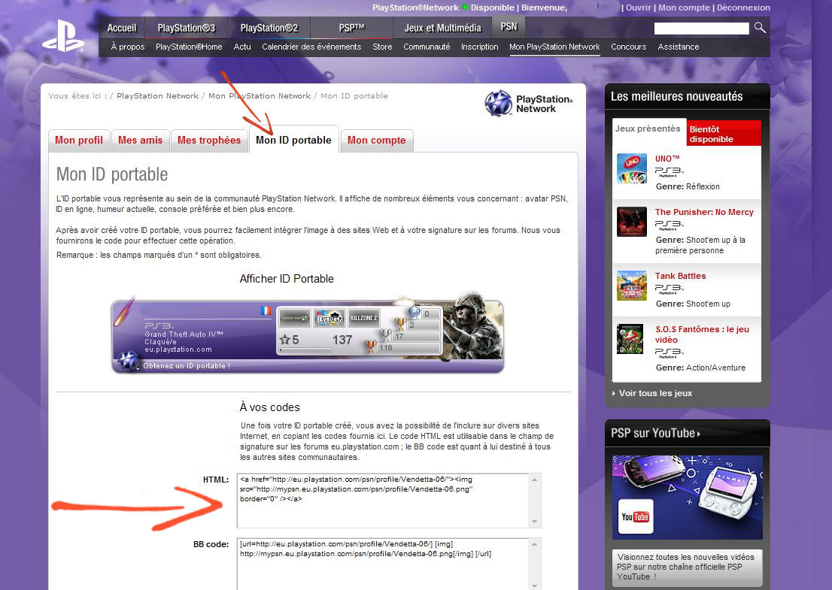Click the gold trophy icon

pyautogui.click(x=401, y=323)
